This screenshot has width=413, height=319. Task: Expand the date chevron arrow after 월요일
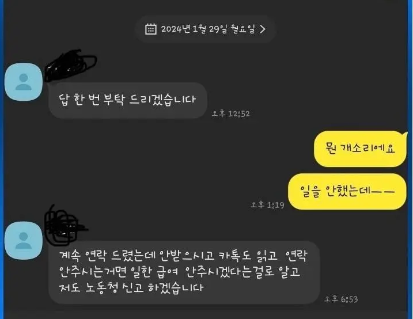point(262,29)
